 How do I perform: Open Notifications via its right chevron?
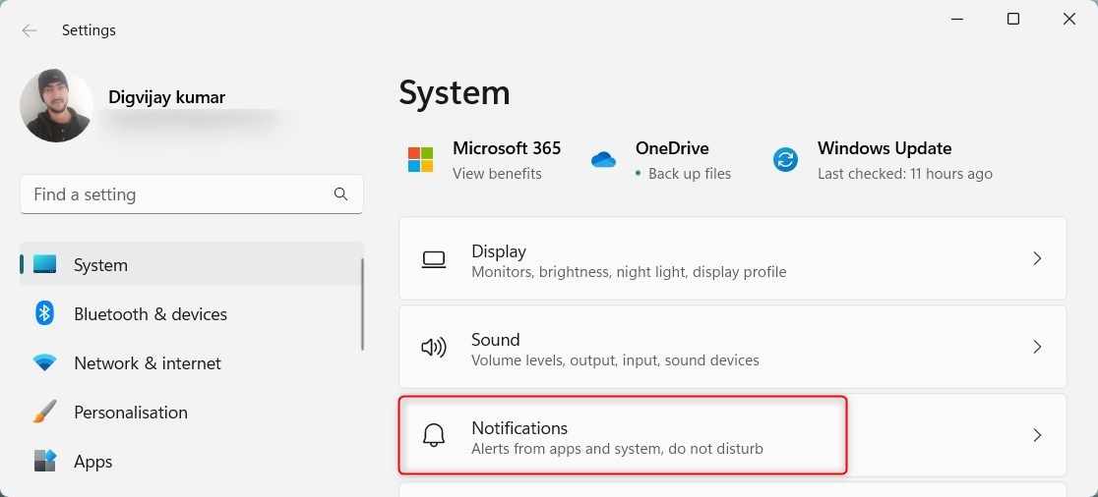(1037, 436)
